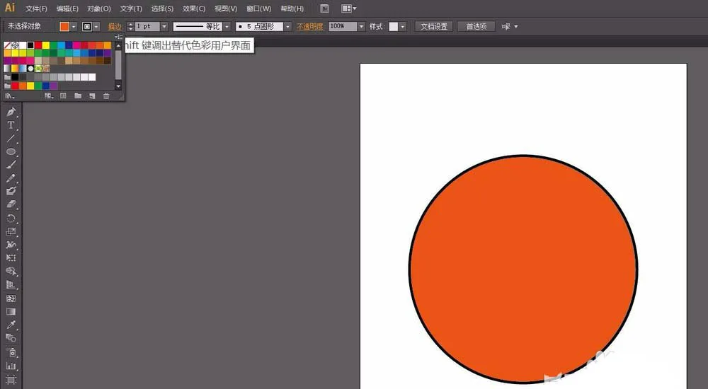The height and width of the screenshot is (389, 708).
Task: Open the stroke color dropdown arrow
Action: [x=96, y=27]
